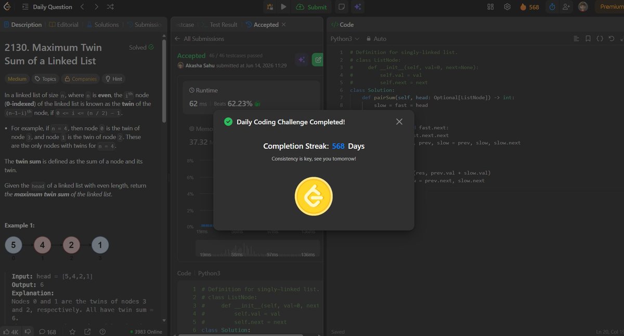This screenshot has width=624, height=336.
Task: Show the Hint
Action: [x=114, y=79]
